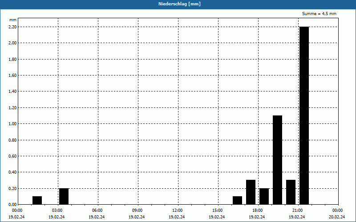Click the 0,10 mm bar after 15:00
356x222 pixels.
pyautogui.click(x=237, y=201)
